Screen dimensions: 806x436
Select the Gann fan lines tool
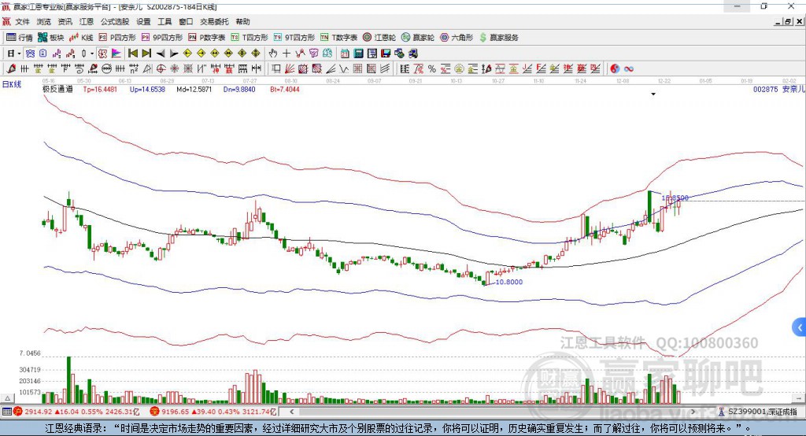pyautogui.click(x=290, y=69)
